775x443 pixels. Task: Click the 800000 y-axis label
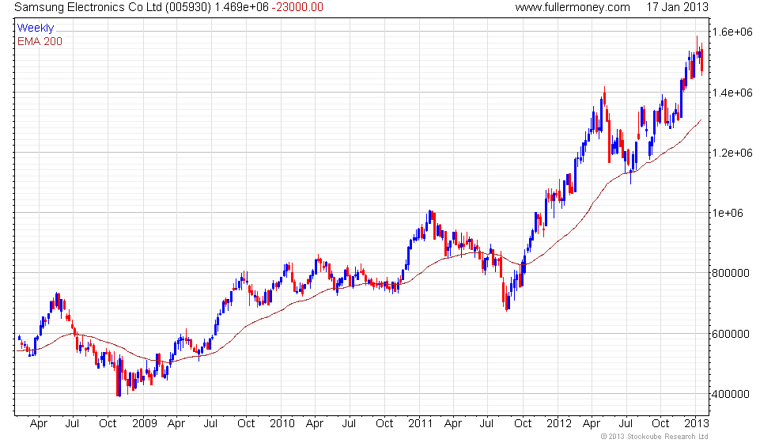pyautogui.click(x=731, y=274)
